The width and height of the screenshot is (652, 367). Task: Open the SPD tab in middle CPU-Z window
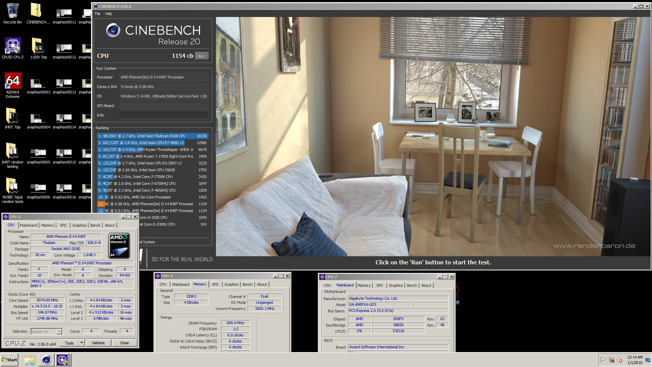pyautogui.click(x=215, y=284)
